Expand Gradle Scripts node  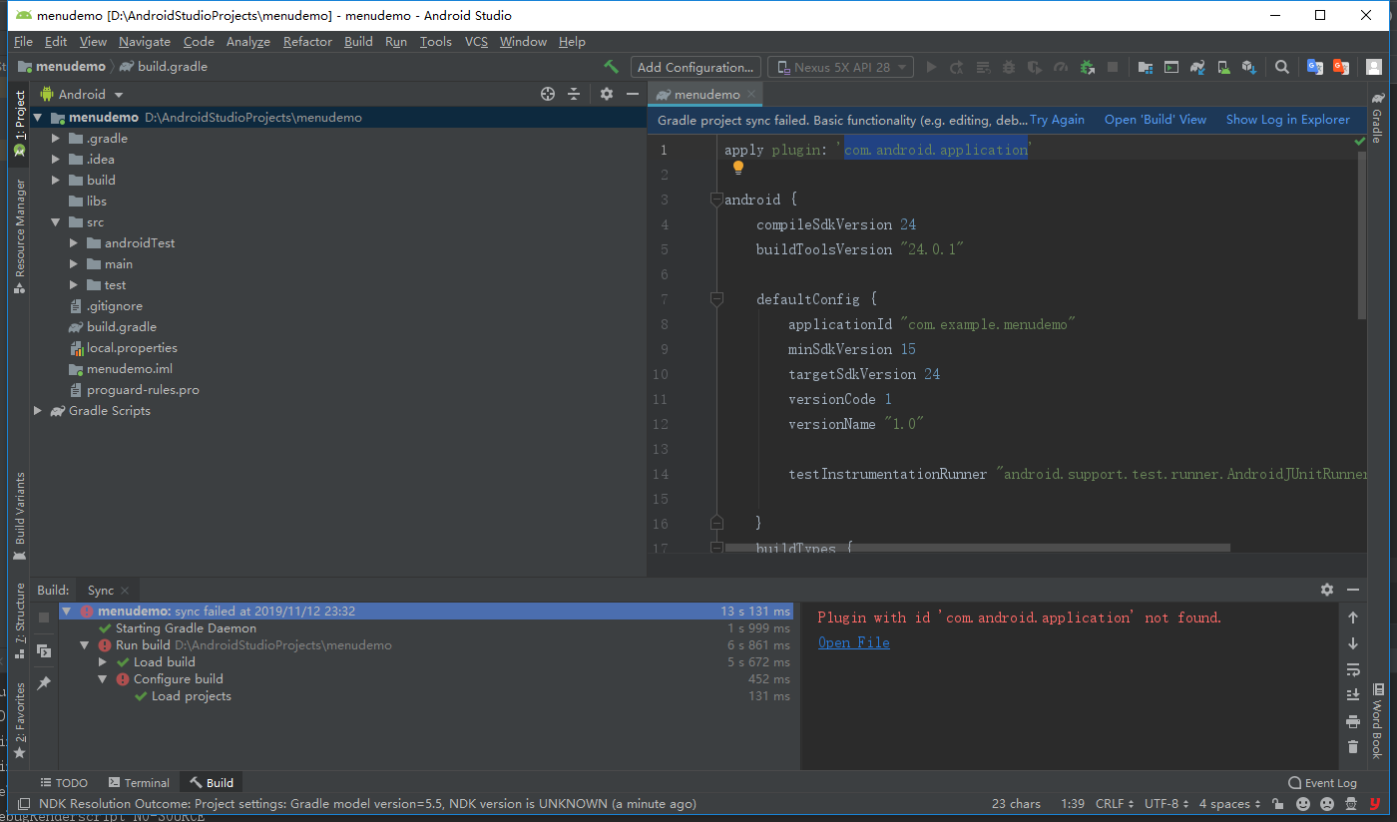[x=38, y=411]
